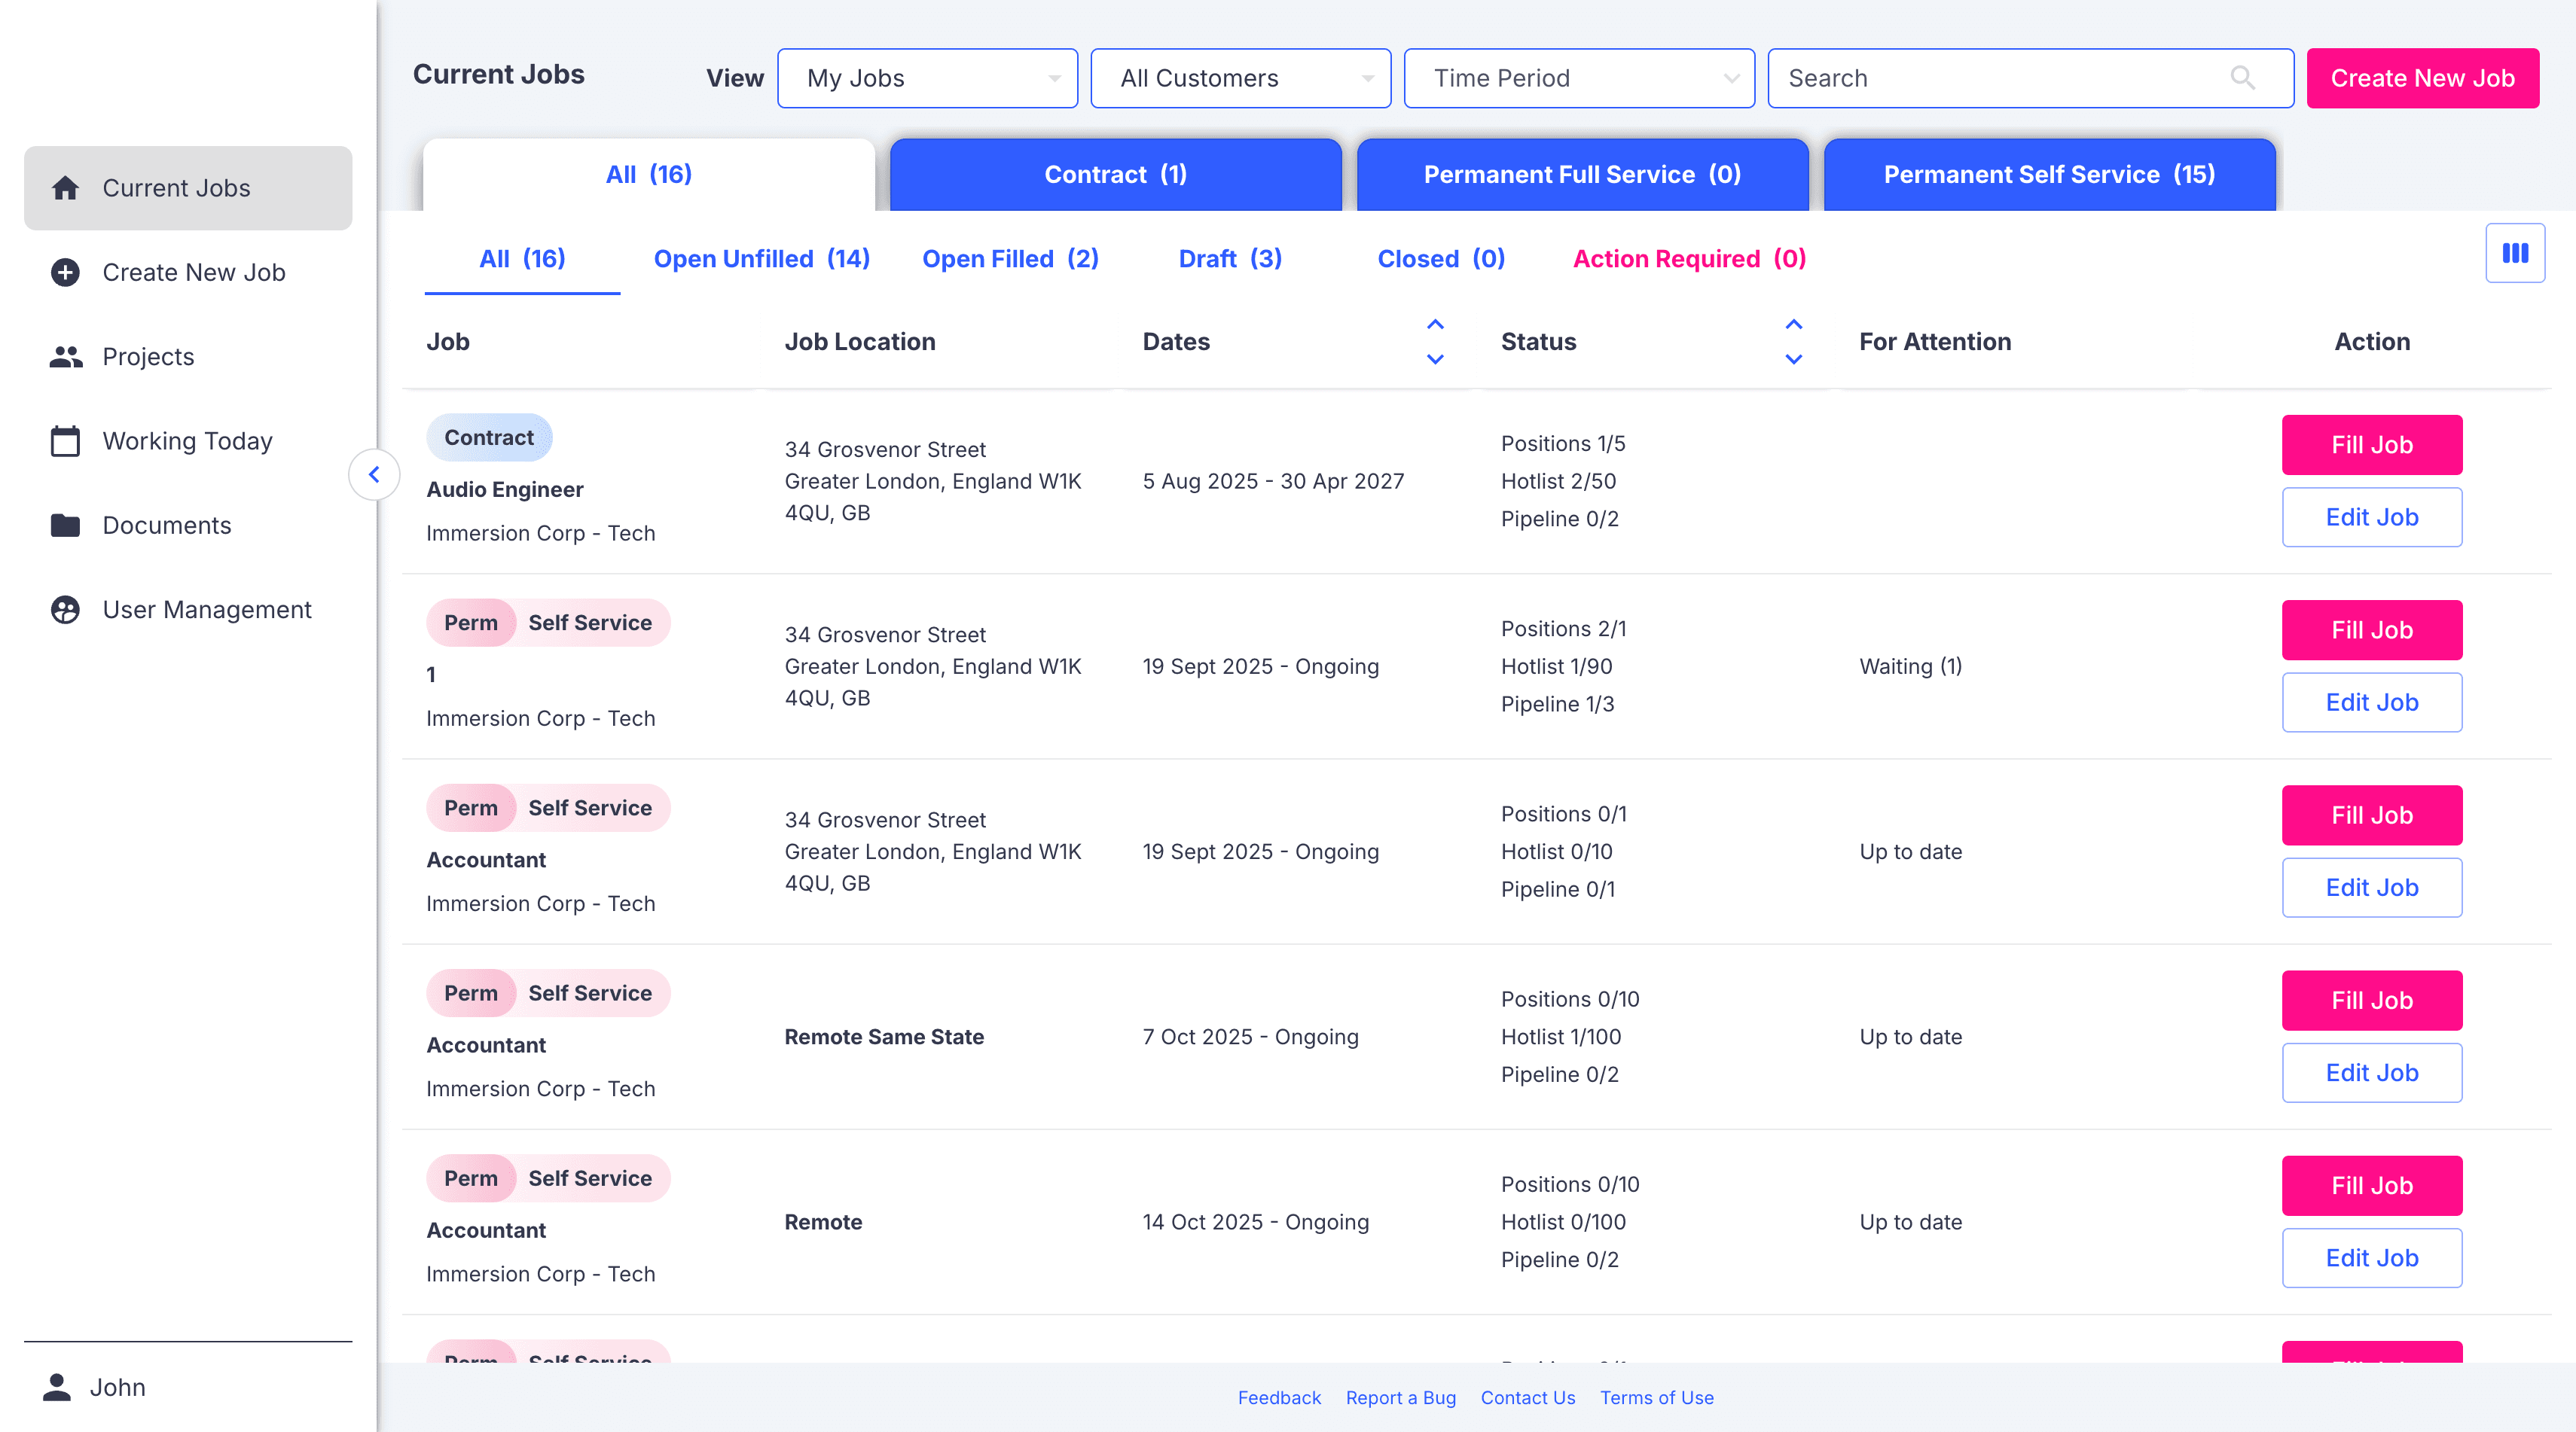Open the Time Period dropdown
The image size is (2576, 1432).
pos(1578,78)
